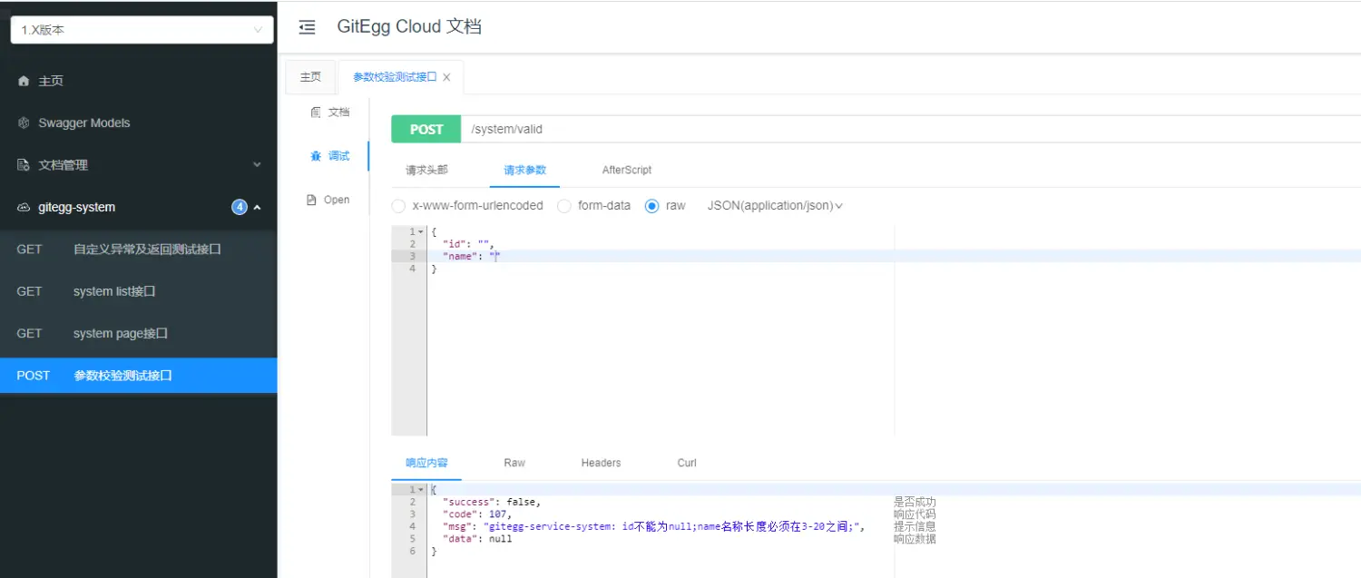Click the Swagger Models cube icon
Viewport: 1361px width, 578px height.
24,122
